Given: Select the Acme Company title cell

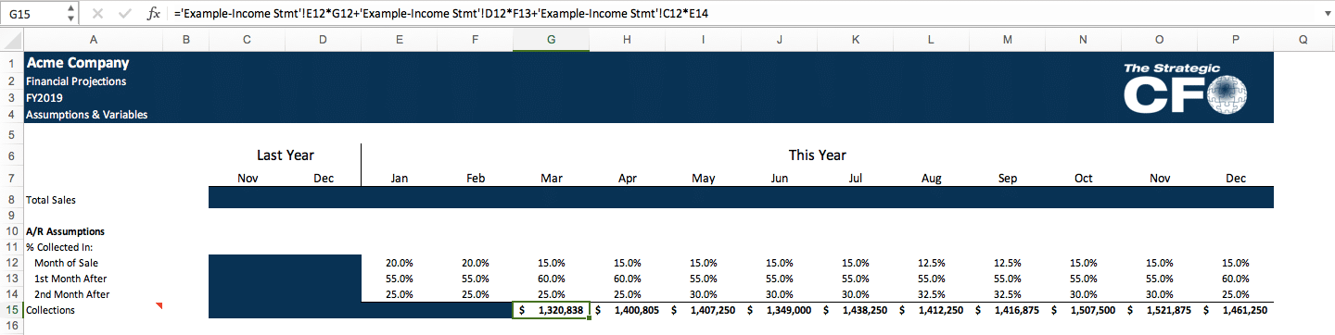Looking at the screenshot, I should (92, 64).
